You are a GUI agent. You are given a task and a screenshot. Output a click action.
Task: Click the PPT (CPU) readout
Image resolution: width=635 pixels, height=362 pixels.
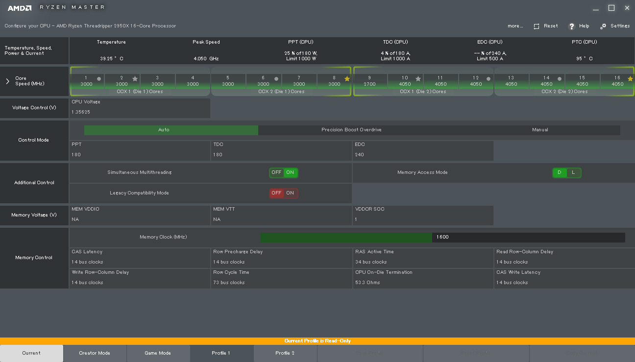pos(300,56)
